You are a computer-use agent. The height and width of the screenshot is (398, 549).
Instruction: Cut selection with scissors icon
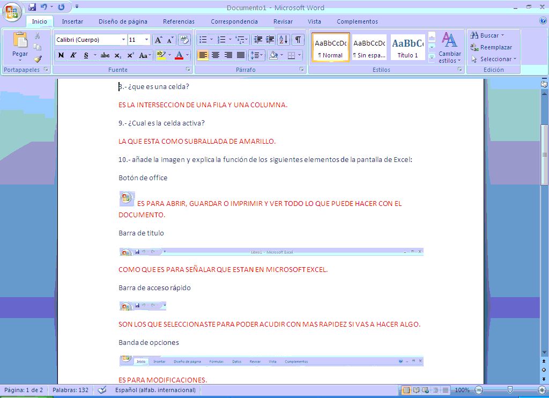coord(38,36)
